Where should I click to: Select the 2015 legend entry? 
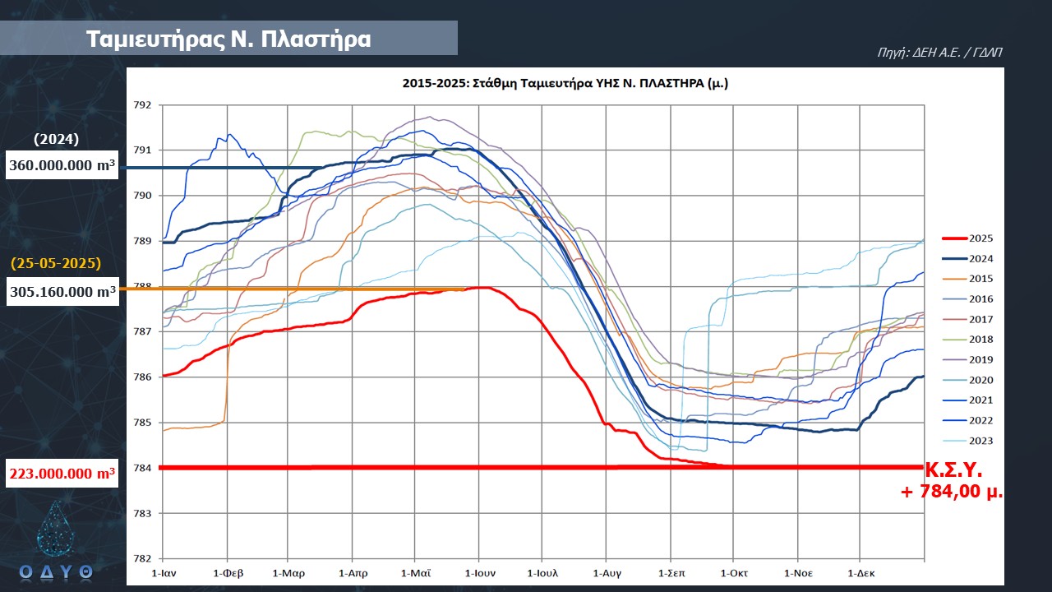pos(980,279)
